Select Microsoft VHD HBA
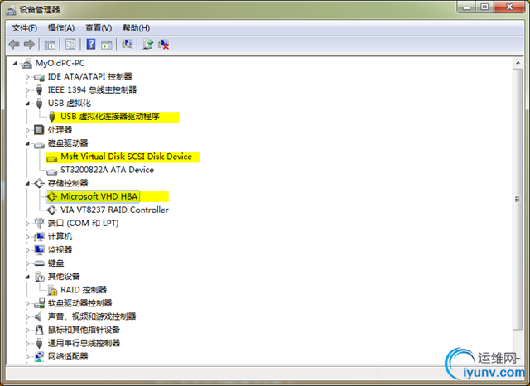Viewport: 530px width, 386px height. pyautogui.click(x=99, y=196)
